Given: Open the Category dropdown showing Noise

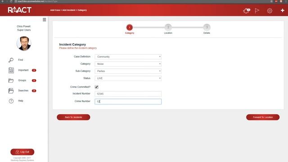Looking at the screenshot, I should [x=128, y=64].
